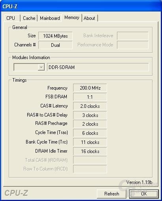Click the DRAM Idle Timer label
The image size is (162, 201).
[51, 151]
